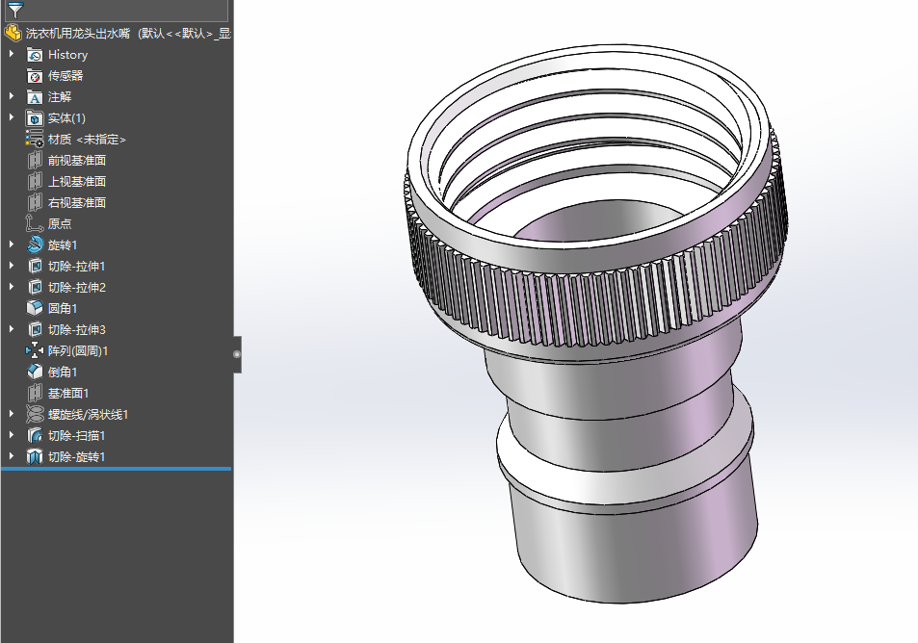Select the part root icon 洗衣机用龙头出水嘴
This screenshot has width=918, height=643.
point(13,33)
